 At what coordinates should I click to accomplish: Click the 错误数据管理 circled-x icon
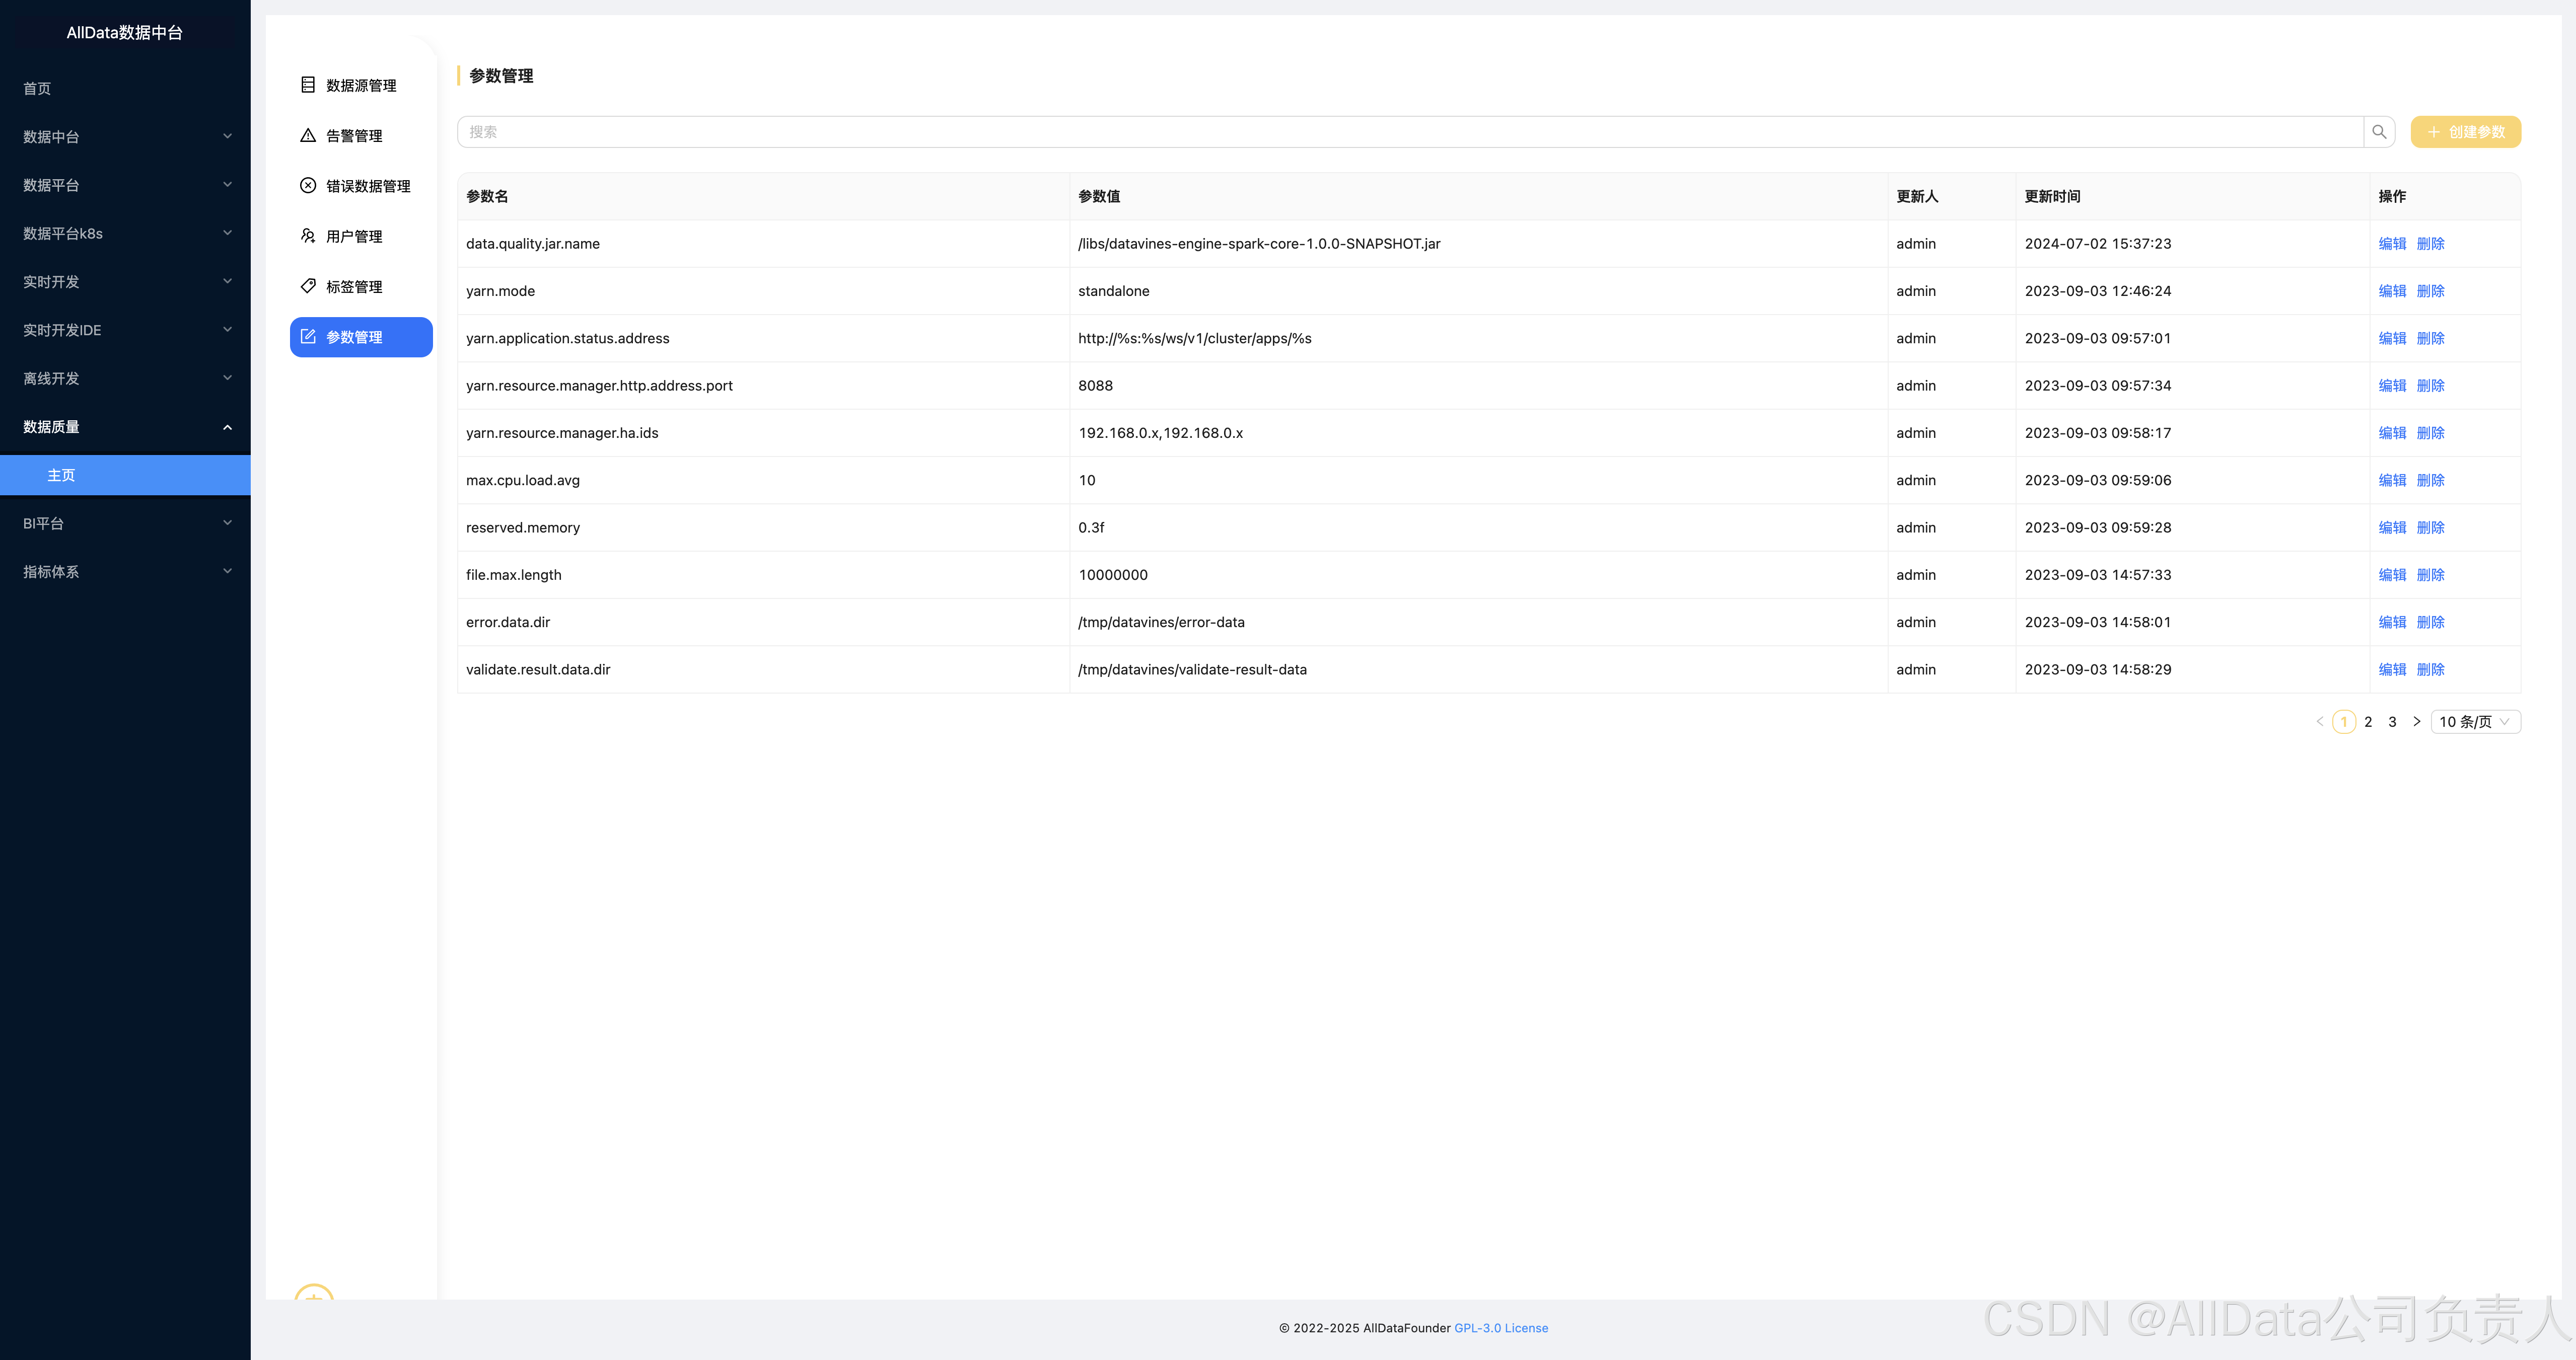click(x=308, y=186)
